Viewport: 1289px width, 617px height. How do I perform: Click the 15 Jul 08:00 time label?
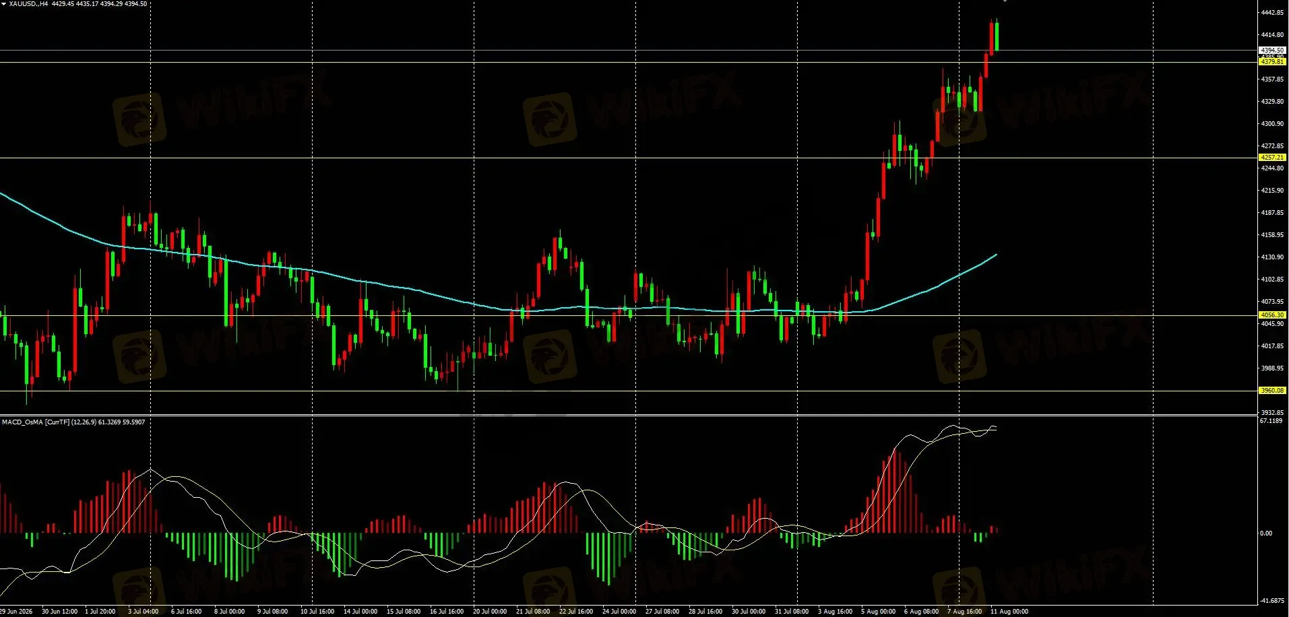click(404, 612)
